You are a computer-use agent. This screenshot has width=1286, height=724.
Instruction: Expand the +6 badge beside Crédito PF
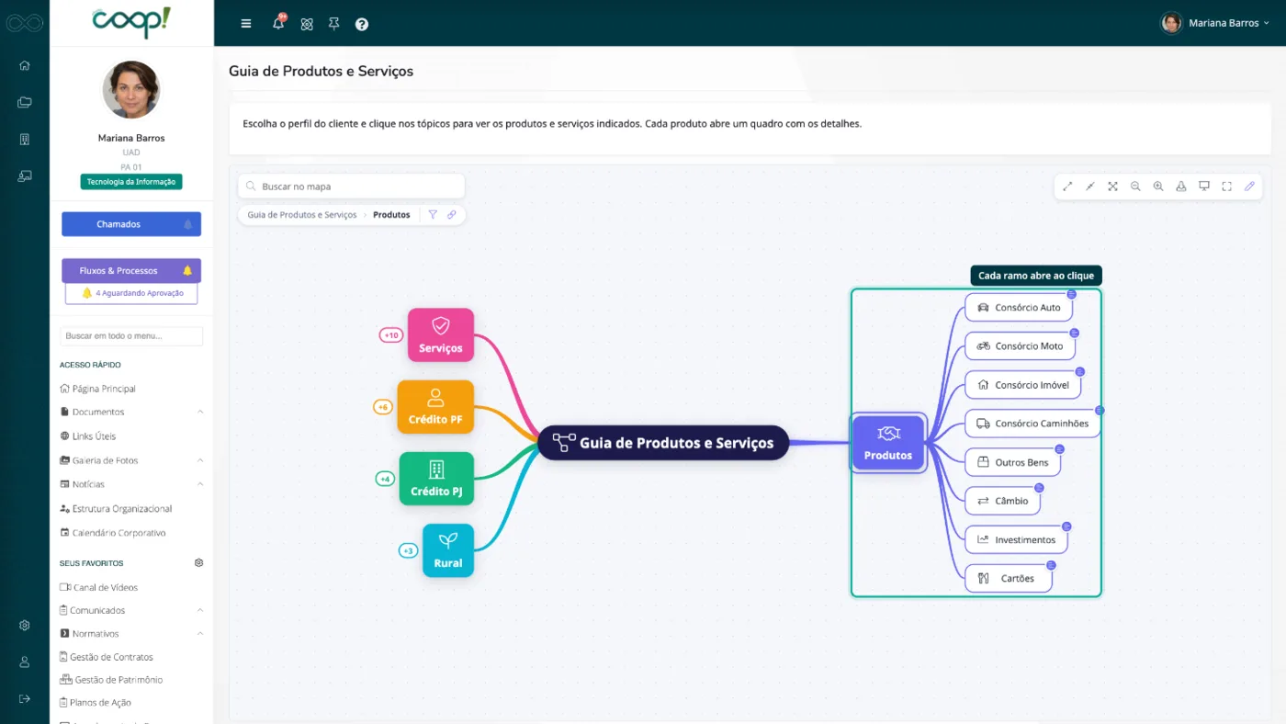pos(383,407)
